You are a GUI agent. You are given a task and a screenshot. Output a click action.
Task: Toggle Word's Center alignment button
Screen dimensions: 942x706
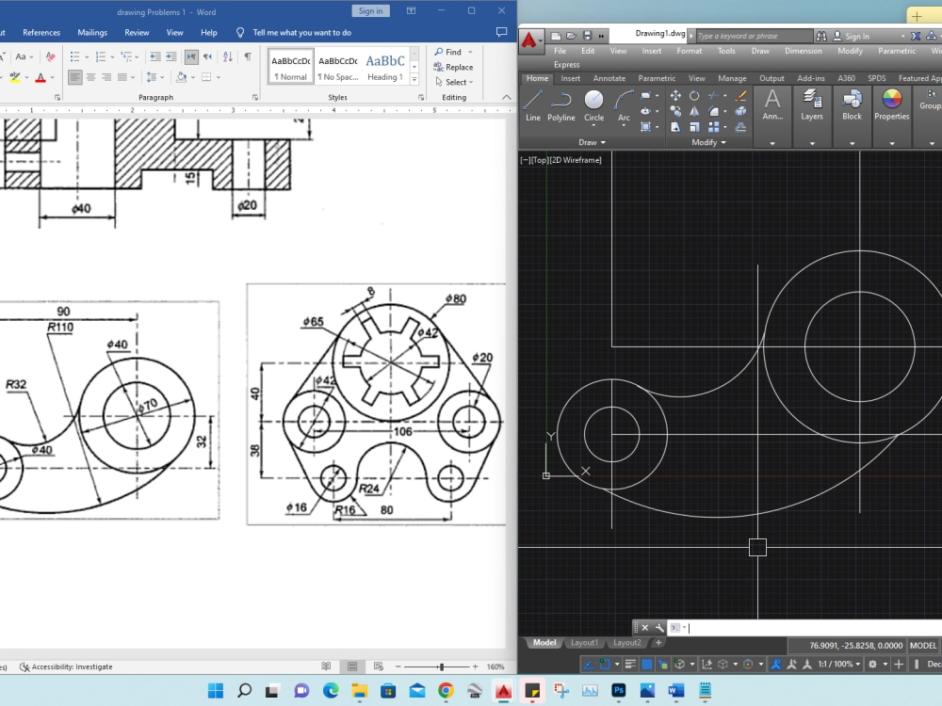[x=90, y=77]
